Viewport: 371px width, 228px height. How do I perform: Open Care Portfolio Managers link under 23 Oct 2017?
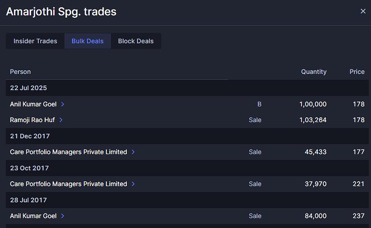click(x=68, y=184)
